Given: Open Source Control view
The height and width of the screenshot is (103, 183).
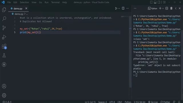Looking at the screenshot, I should tap(4, 28).
